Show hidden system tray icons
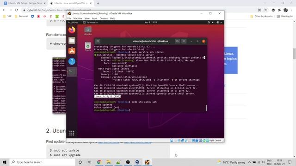The height and width of the screenshot is (166, 296). (249, 162)
